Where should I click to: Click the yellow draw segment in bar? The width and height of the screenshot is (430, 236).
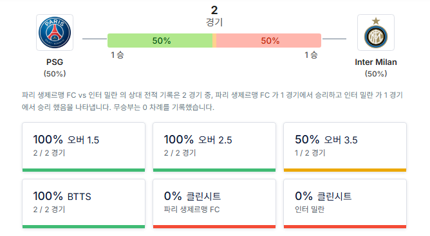[x=214, y=41]
